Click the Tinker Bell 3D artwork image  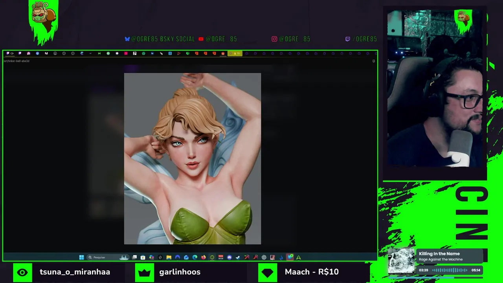click(x=193, y=159)
